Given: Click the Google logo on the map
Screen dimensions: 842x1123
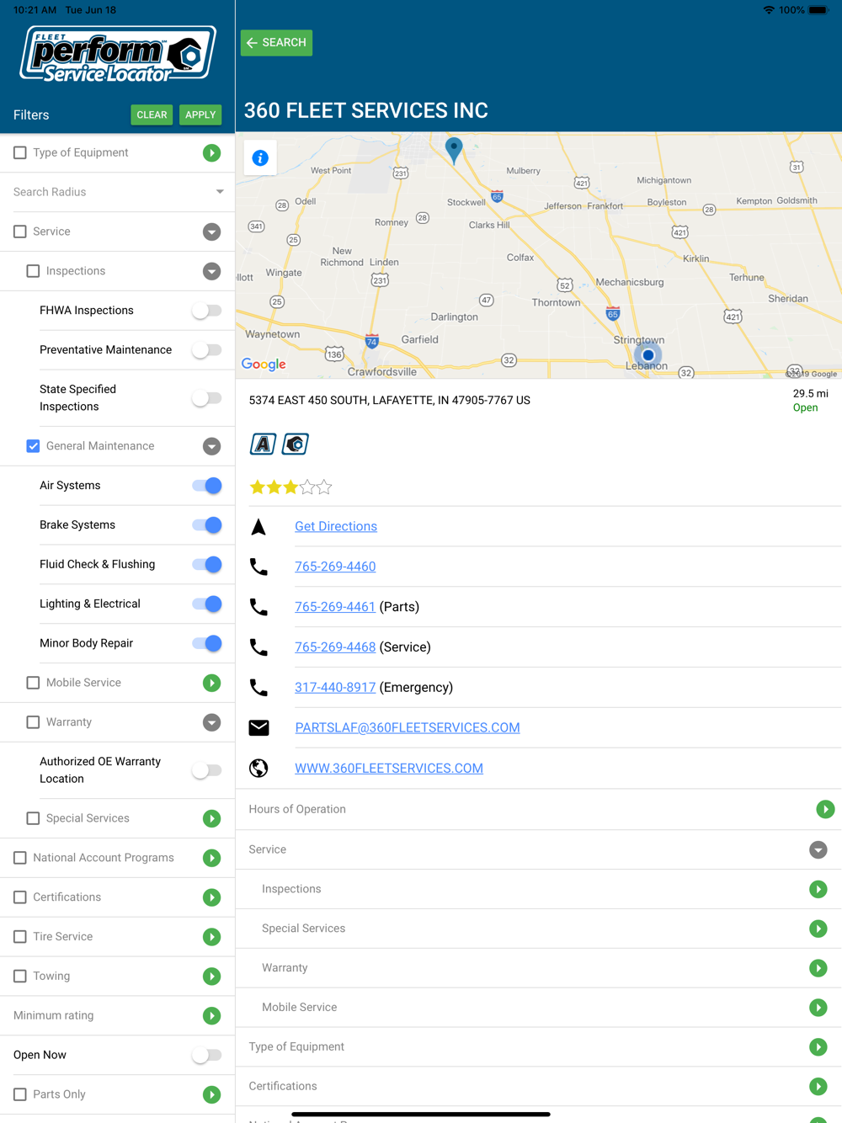Looking at the screenshot, I should pyautogui.click(x=264, y=365).
